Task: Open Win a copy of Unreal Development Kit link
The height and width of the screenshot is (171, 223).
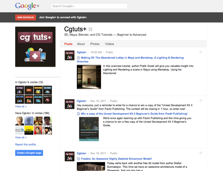Action: point(134,114)
